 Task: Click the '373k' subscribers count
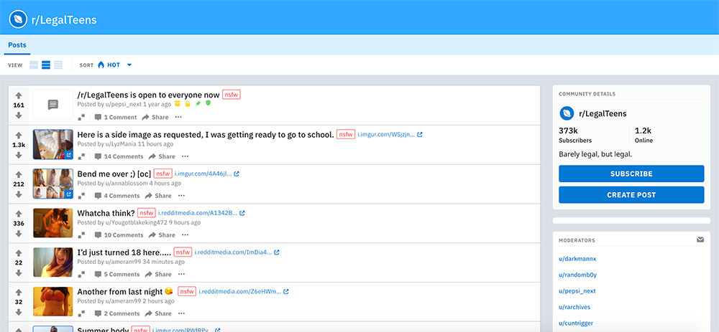pyautogui.click(x=568, y=131)
